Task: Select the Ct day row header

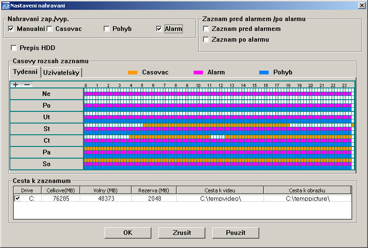Action: tap(46, 140)
